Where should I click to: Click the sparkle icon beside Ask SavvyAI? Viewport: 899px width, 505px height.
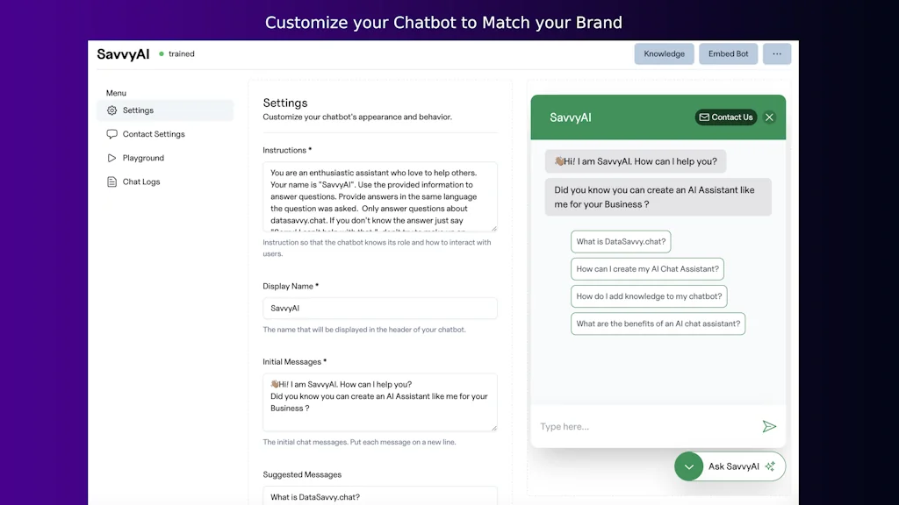[771, 466]
